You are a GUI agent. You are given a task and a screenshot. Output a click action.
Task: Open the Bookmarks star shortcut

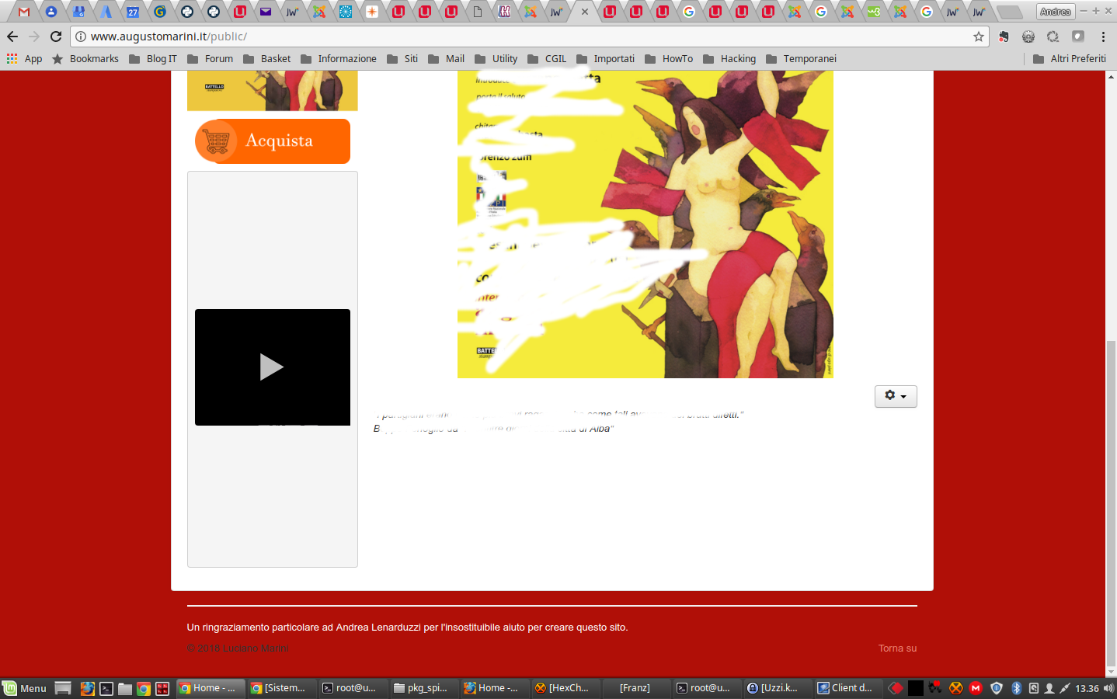[x=85, y=59]
